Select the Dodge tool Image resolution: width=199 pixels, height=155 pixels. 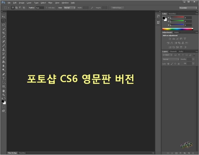coord(3,70)
